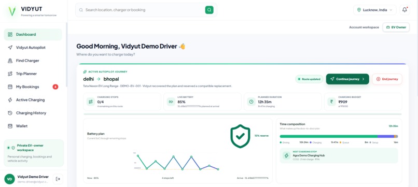Click the Trip Planner route icon
The width and height of the screenshot is (418, 187).
(10, 74)
